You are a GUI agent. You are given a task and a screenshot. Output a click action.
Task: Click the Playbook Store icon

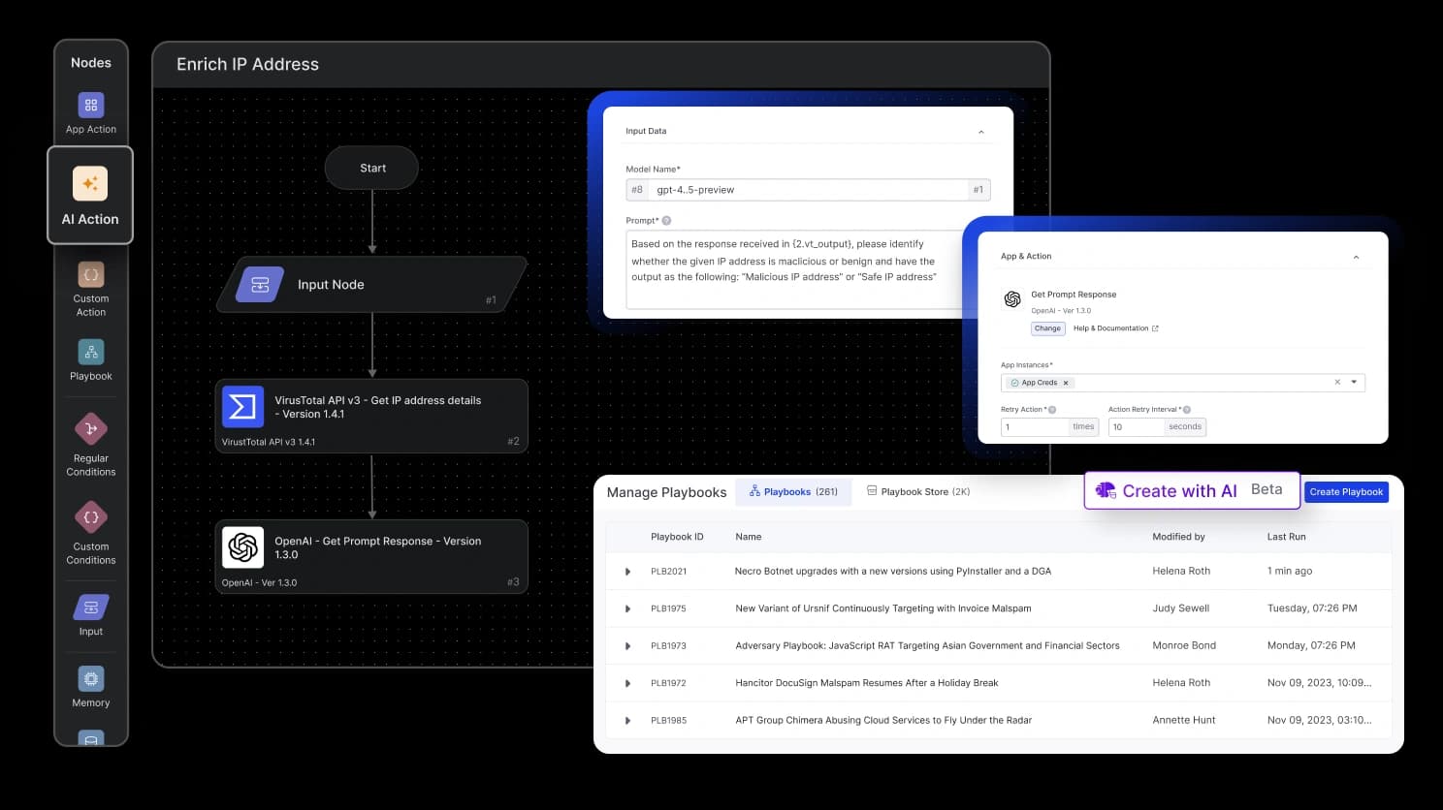tap(872, 491)
